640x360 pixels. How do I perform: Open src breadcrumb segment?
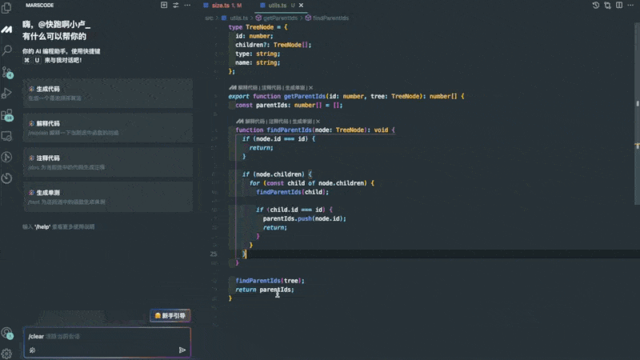[x=209, y=18]
